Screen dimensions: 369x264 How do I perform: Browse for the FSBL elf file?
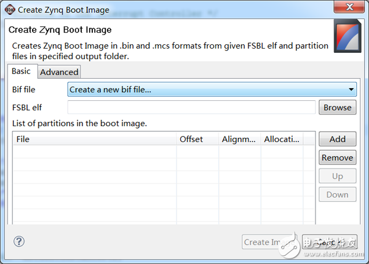337,107
